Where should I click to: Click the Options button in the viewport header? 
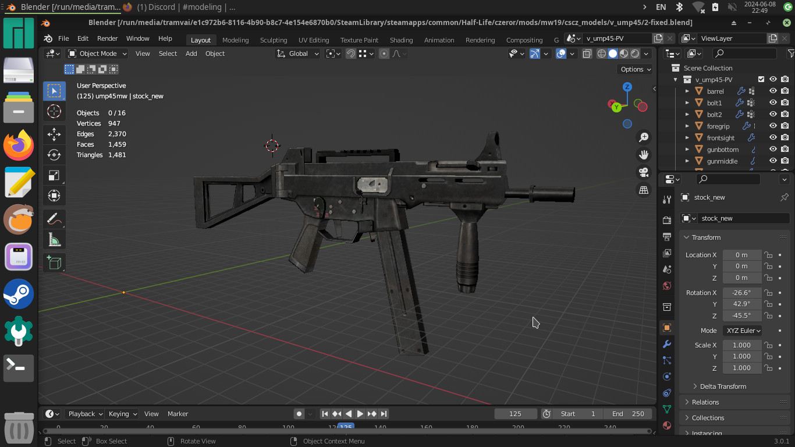pyautogui.click(x=634, y=69)
